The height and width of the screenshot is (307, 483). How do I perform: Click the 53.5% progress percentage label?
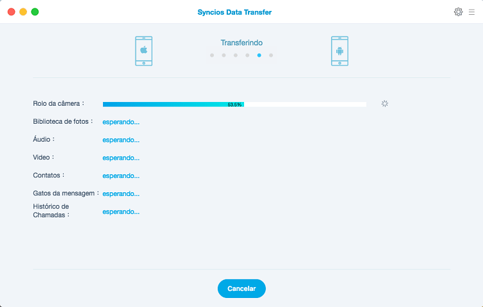pos(234,104)
